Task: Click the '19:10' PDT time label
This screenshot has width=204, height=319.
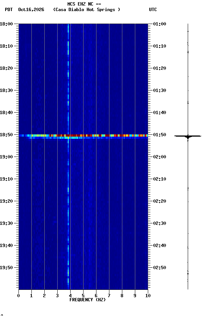Action: (6, 179)
